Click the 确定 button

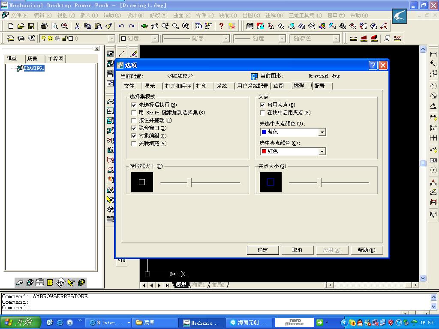coord(263,250)
